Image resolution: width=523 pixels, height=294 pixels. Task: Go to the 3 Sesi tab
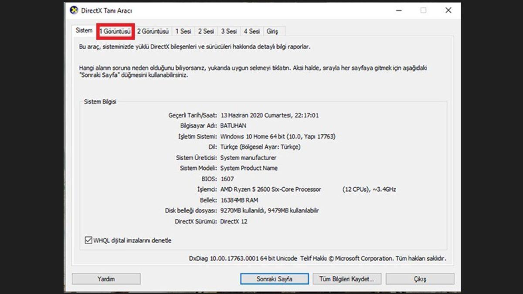click(228, 31)
